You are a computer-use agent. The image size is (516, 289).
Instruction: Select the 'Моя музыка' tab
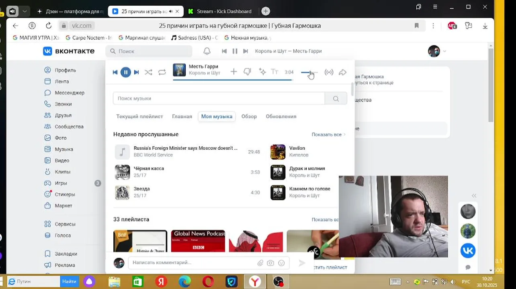point(217,116)
